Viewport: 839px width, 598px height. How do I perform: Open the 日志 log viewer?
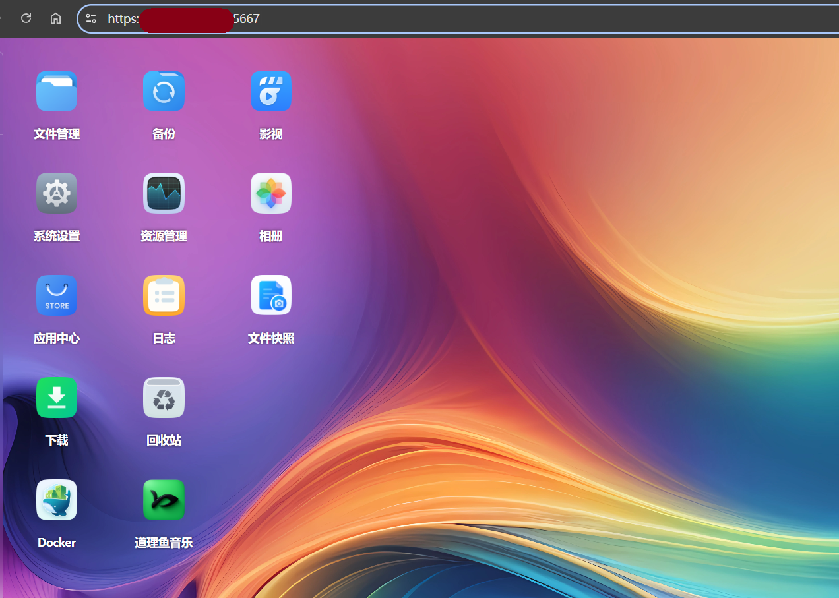164,295
